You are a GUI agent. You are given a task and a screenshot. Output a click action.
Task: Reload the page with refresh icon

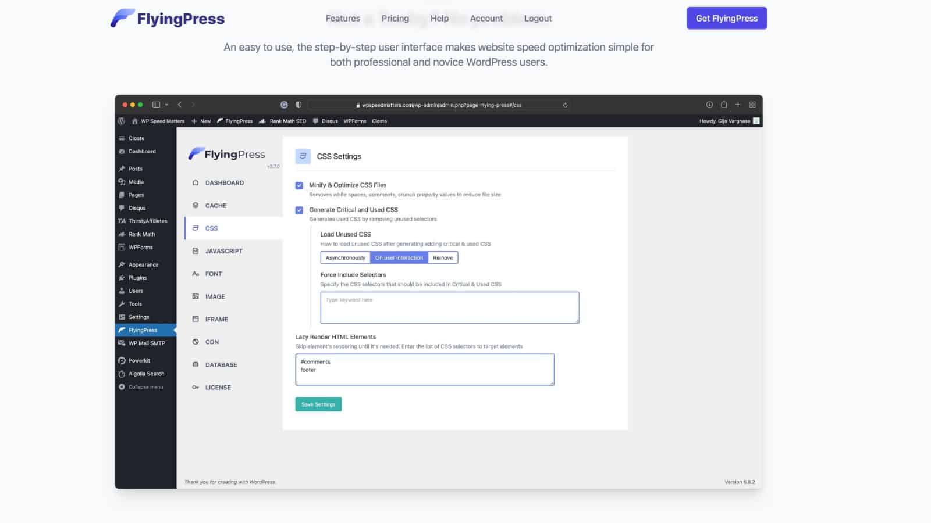(x=565, y=105)
